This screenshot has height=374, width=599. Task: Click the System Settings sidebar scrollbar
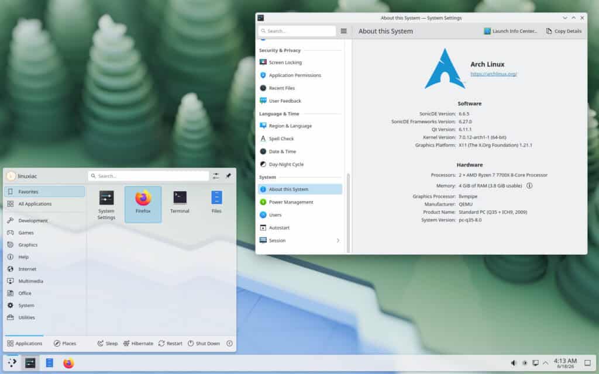point(348,212)
